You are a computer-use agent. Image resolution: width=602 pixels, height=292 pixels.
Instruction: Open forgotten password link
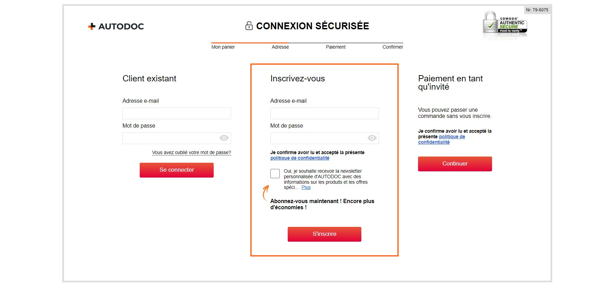[x=191, y=152]
